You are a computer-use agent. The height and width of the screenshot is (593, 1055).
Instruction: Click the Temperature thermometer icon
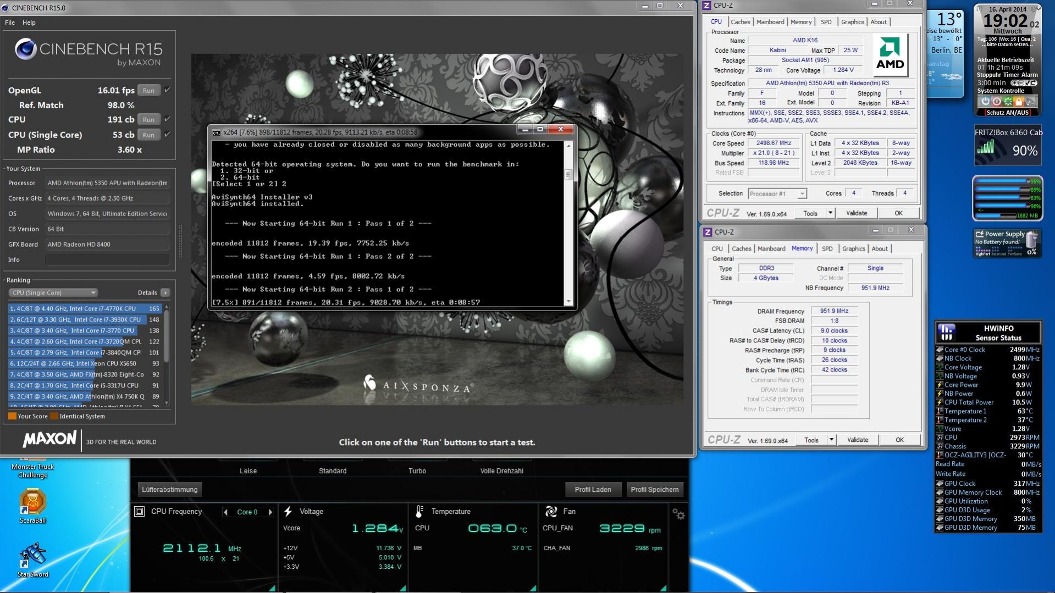point(419,512)
